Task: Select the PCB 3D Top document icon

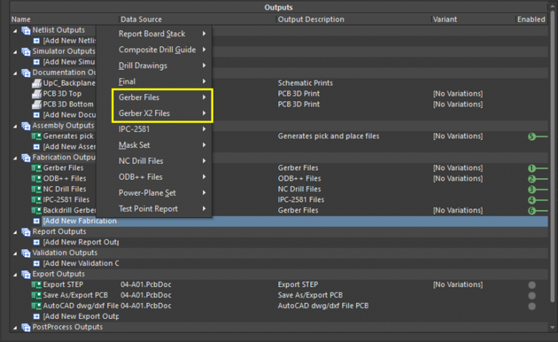Action: pos(36,94)
